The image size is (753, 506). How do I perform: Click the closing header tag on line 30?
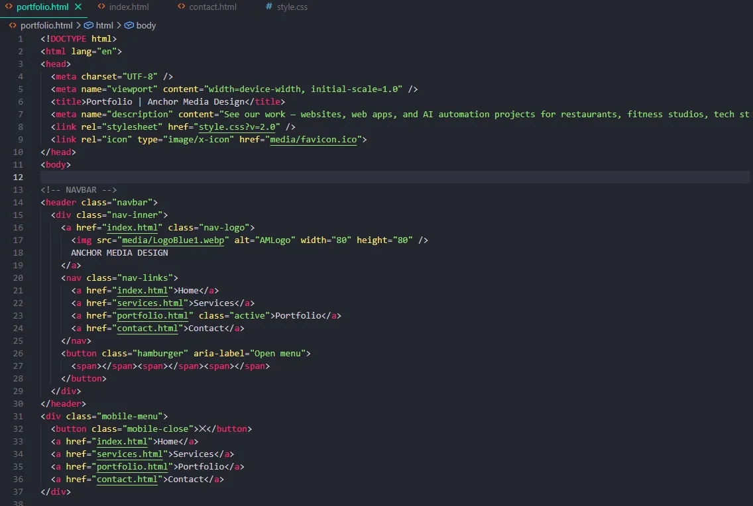(x=64, y=404)
